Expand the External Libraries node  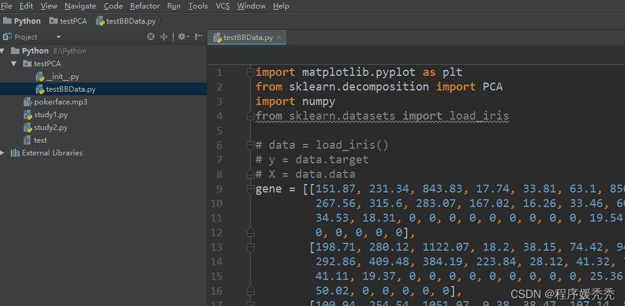pyautogui.click(x=2, y=153)
